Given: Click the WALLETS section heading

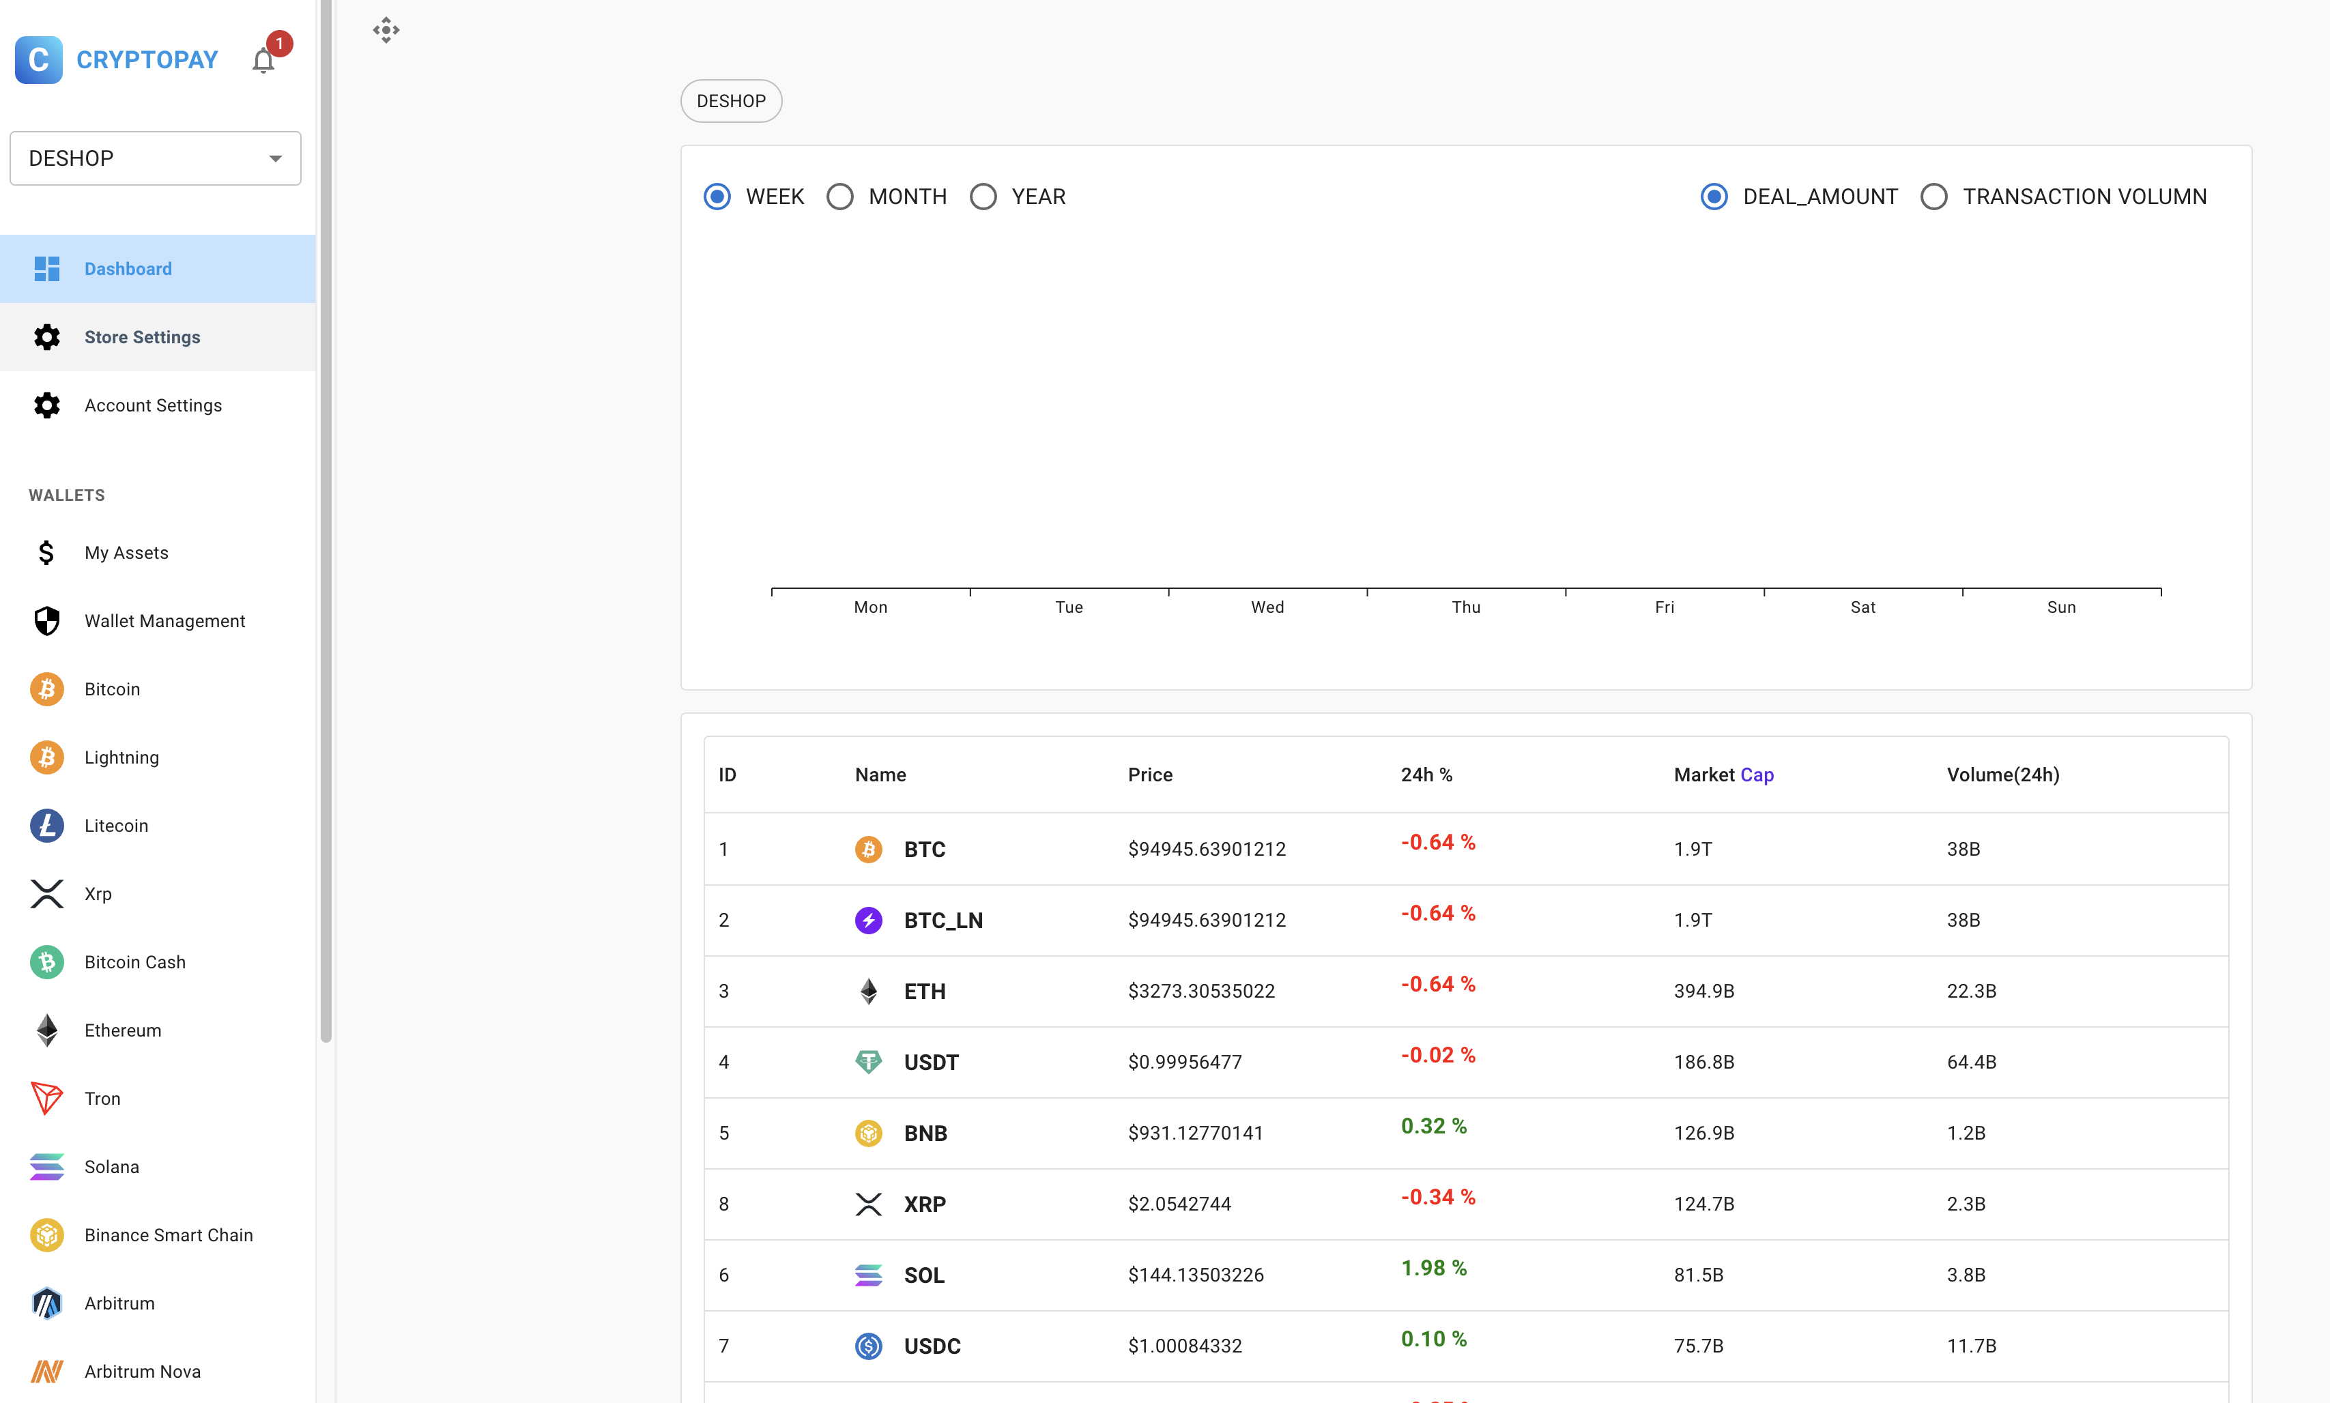Looking at the screenshot, I should pyautogui.click(x=66, y=495).
